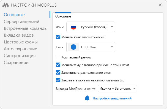Click the ModPlus logo icon in title bar
167x109 pixels.
(x=6, y=5)
